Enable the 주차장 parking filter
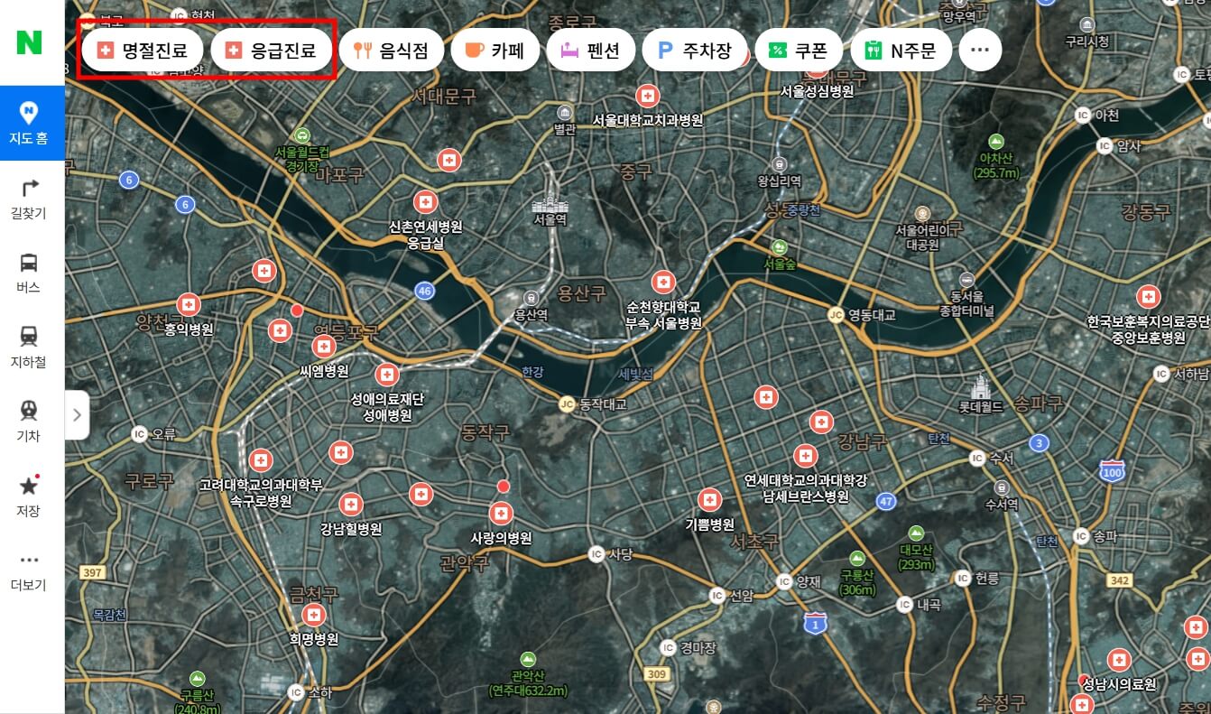The height and width of the screenshot is (714, 1211). (695, 50)
